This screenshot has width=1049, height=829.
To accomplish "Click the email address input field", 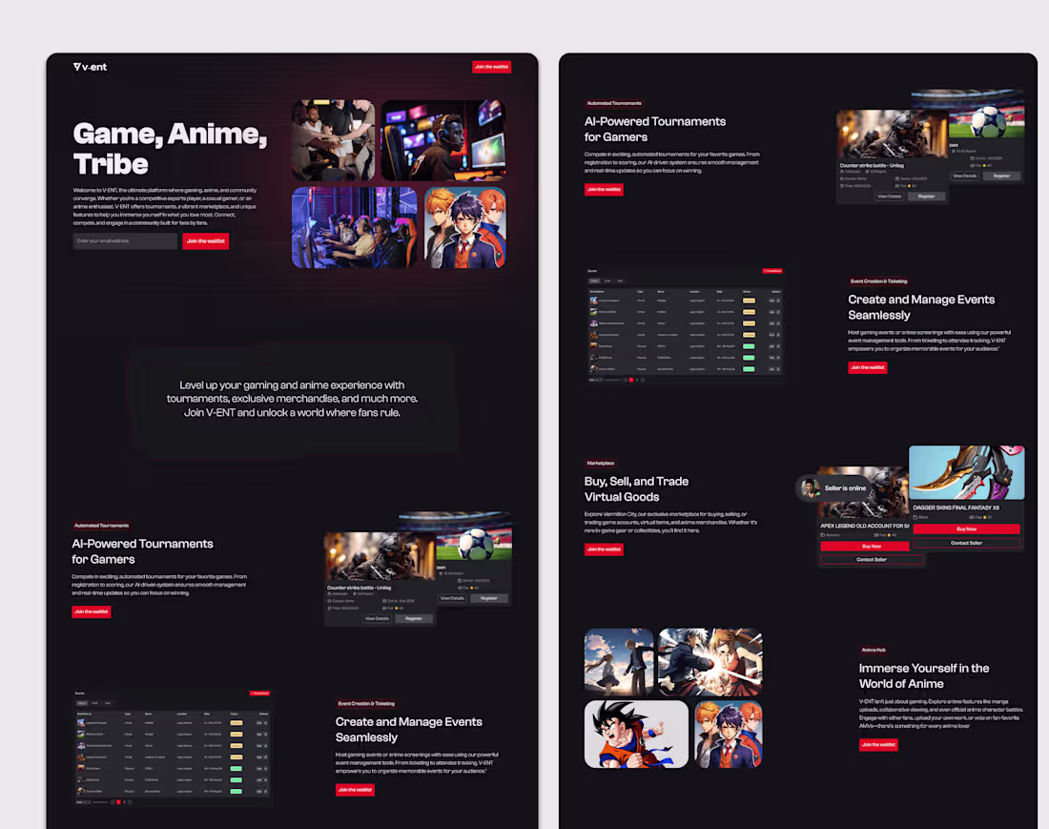I will (x=124, y=240).
